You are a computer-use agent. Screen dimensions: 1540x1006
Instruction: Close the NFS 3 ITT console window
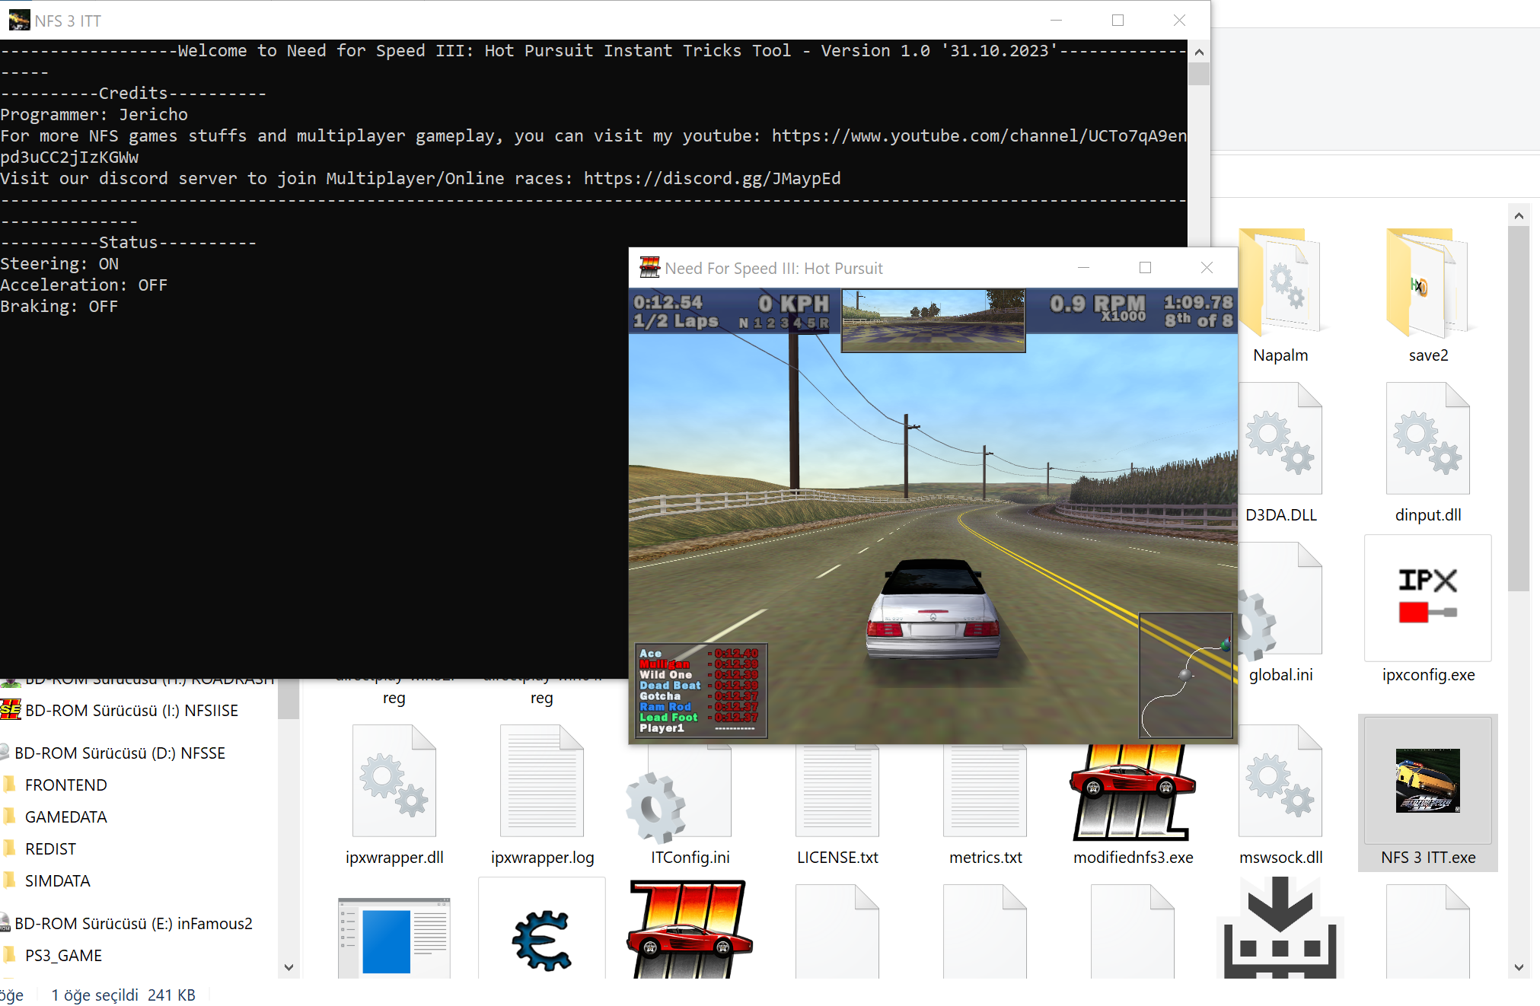[1179, 21]
